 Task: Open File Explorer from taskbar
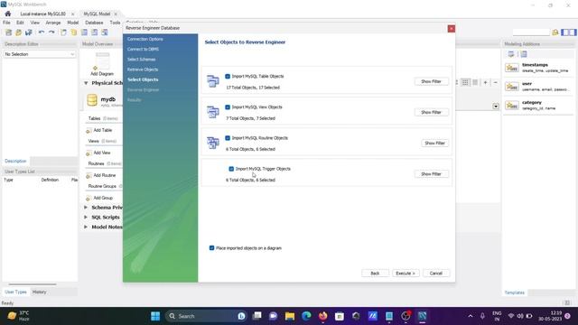[x=290, y=316]
